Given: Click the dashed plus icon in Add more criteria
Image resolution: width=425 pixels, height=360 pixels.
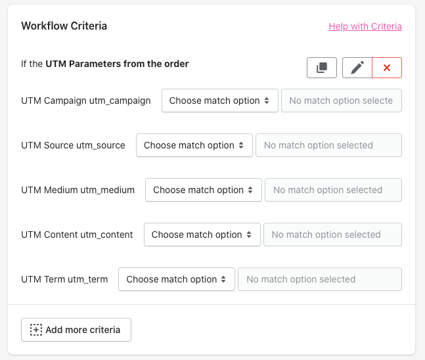Looking at the screenshot, I should 36,330.
